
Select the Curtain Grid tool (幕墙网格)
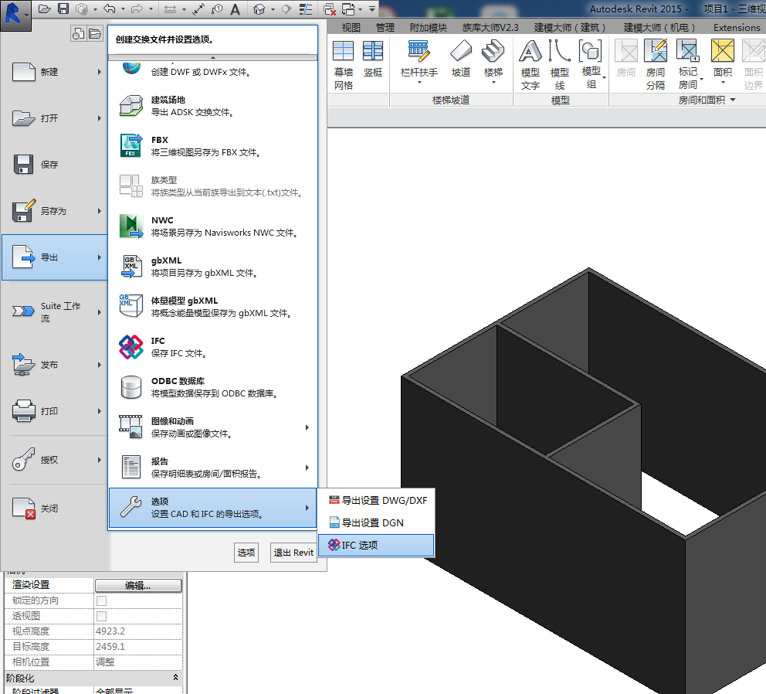344,66
